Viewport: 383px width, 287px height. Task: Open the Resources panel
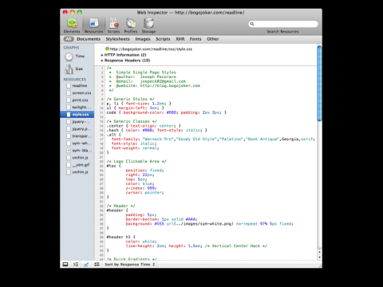93,26
